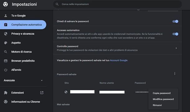This screenshot has width=190, height=112.
Task: Click the palette icon for Aspetto
Action: 6,43
